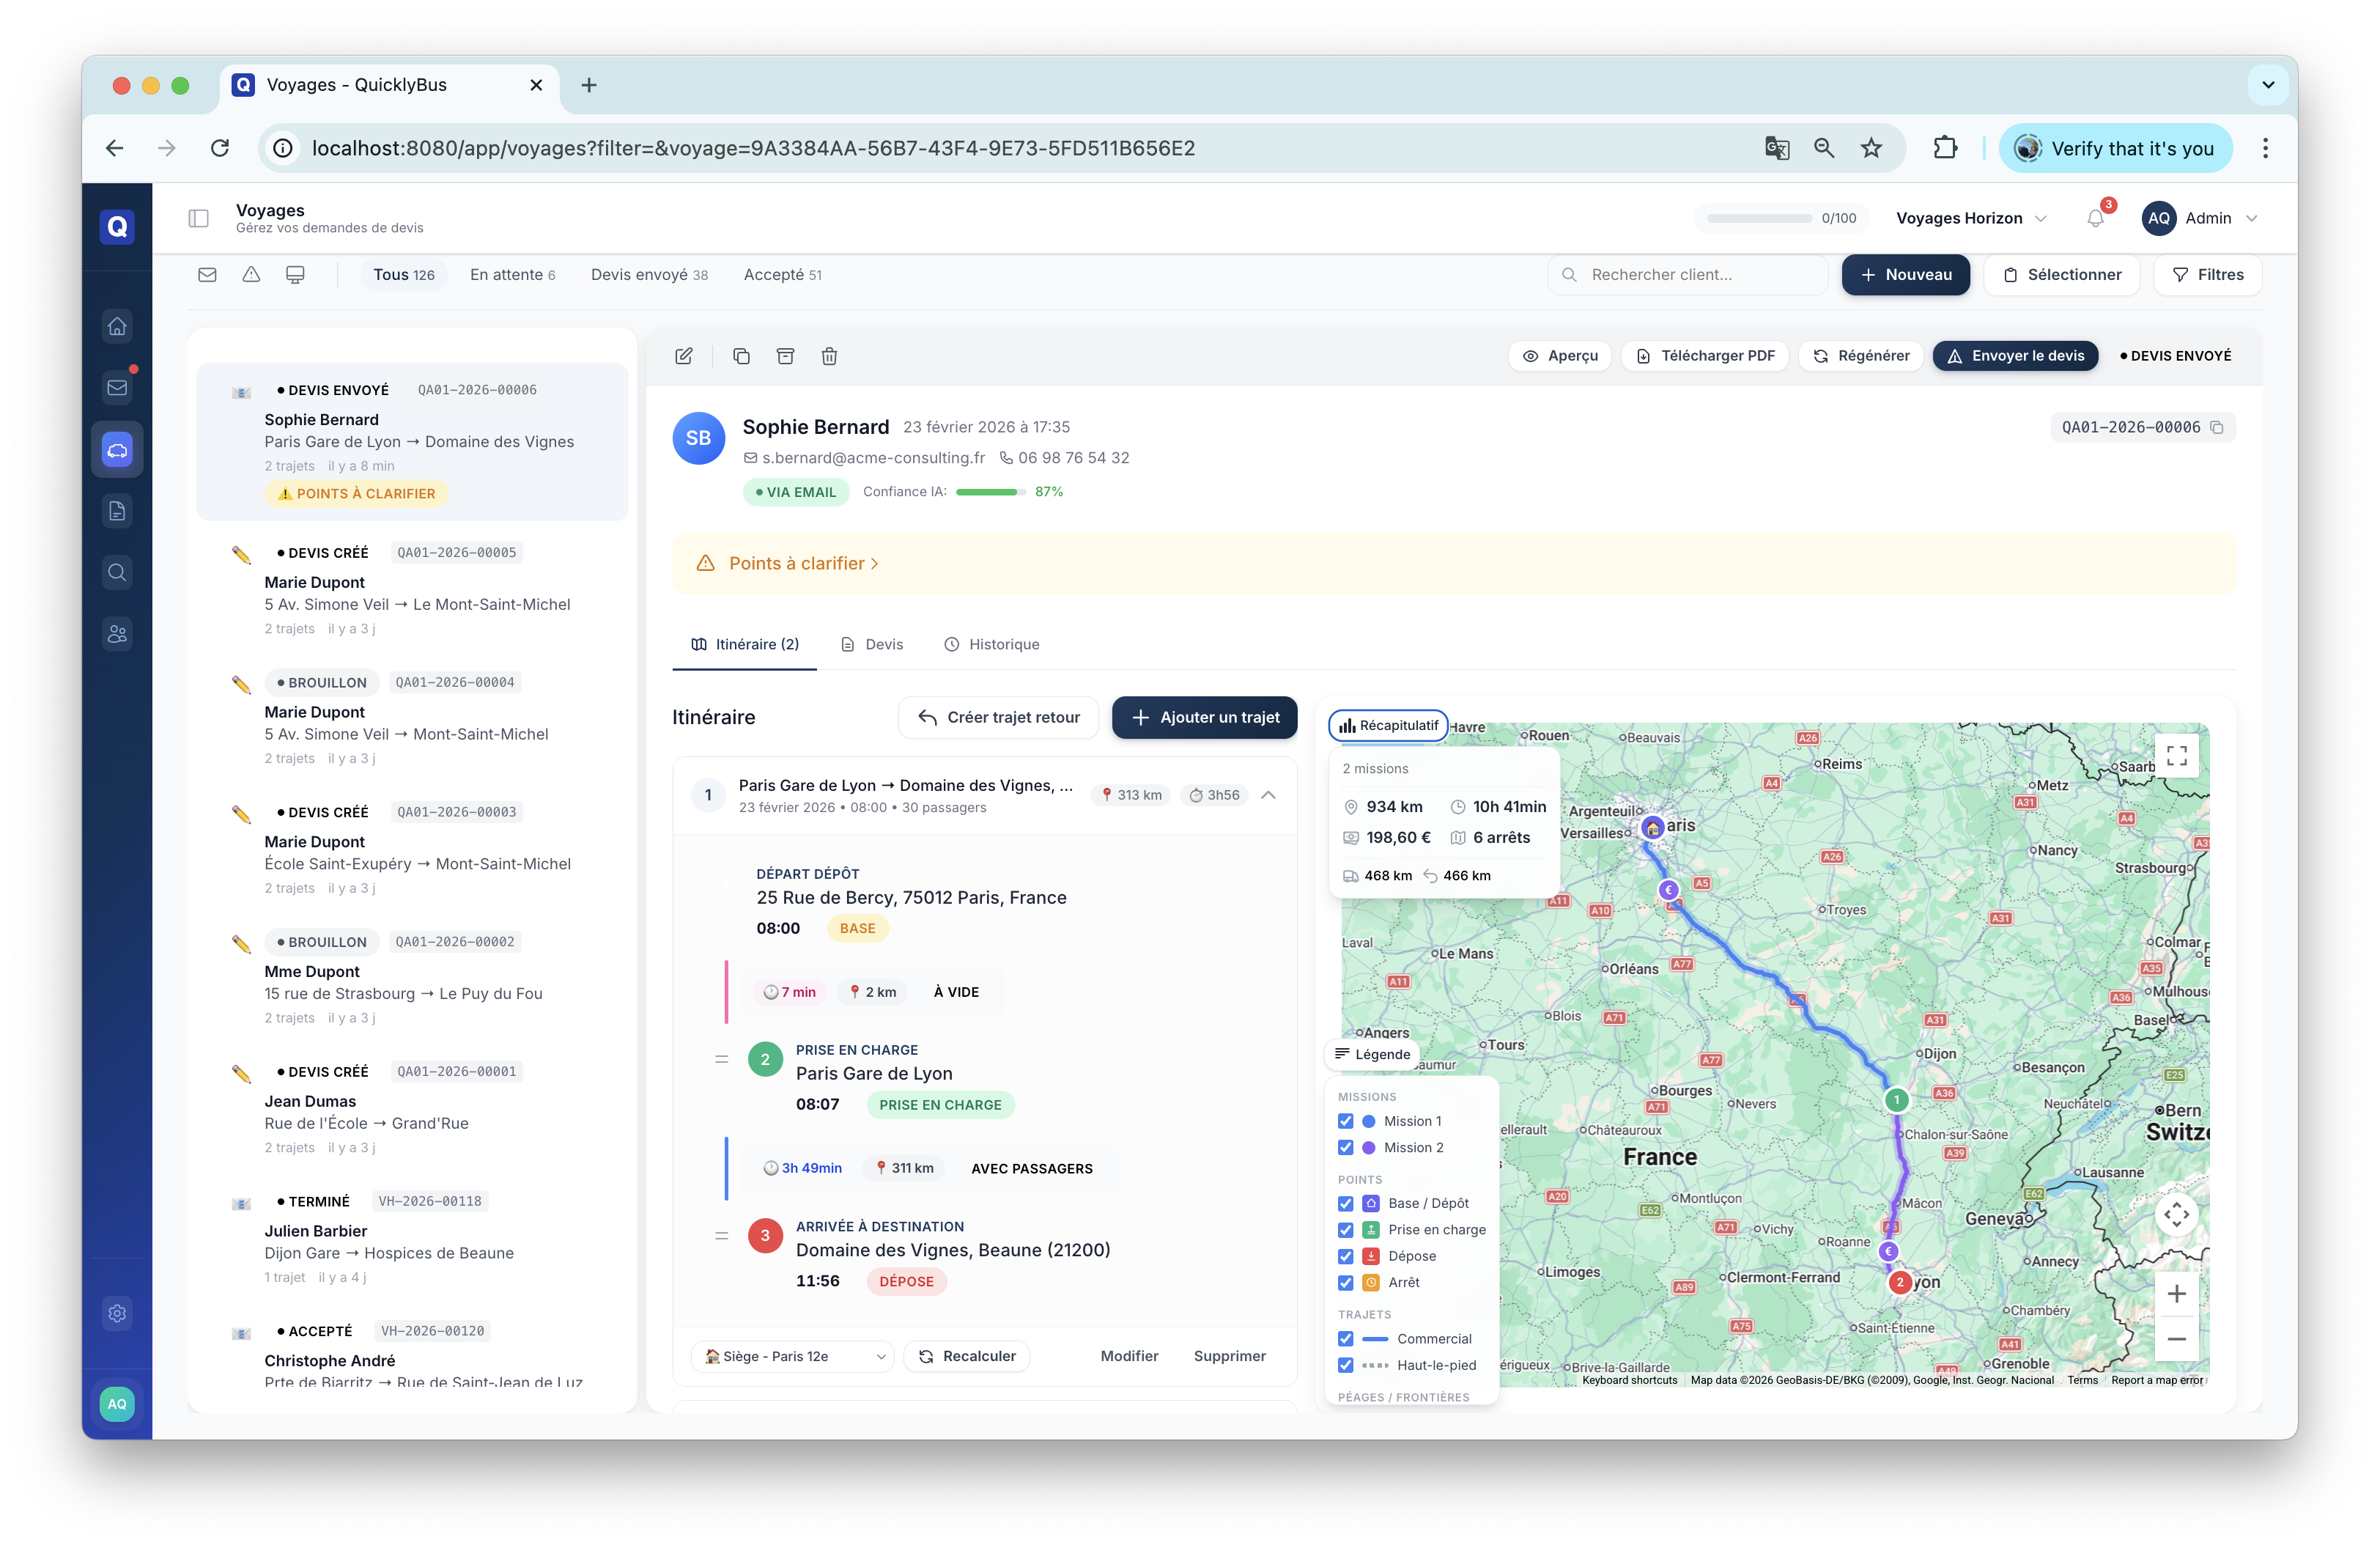Toggle the Récapitulatif map panel
This screenshot has height=1548, width=2380.
1388,726
